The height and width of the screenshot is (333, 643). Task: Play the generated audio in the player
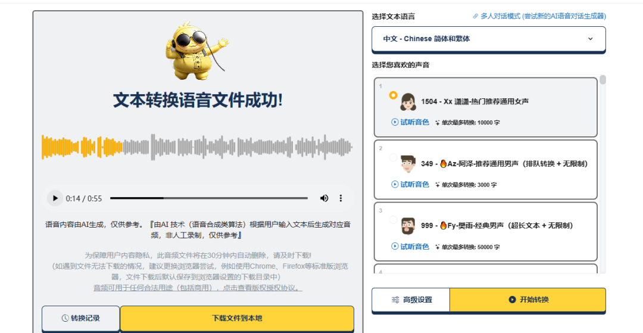55,198
